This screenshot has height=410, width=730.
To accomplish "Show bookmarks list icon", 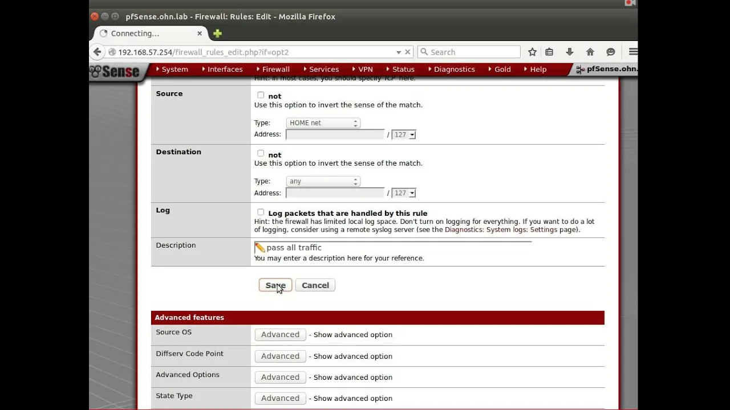I will click(549, 52).
